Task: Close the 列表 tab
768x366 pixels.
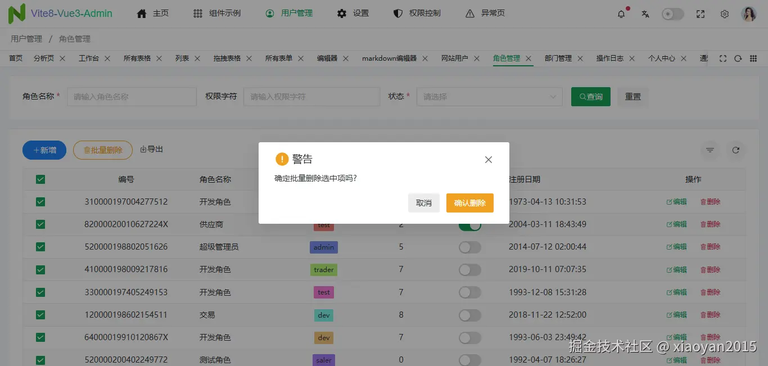Action: click(x=197, y=58)
